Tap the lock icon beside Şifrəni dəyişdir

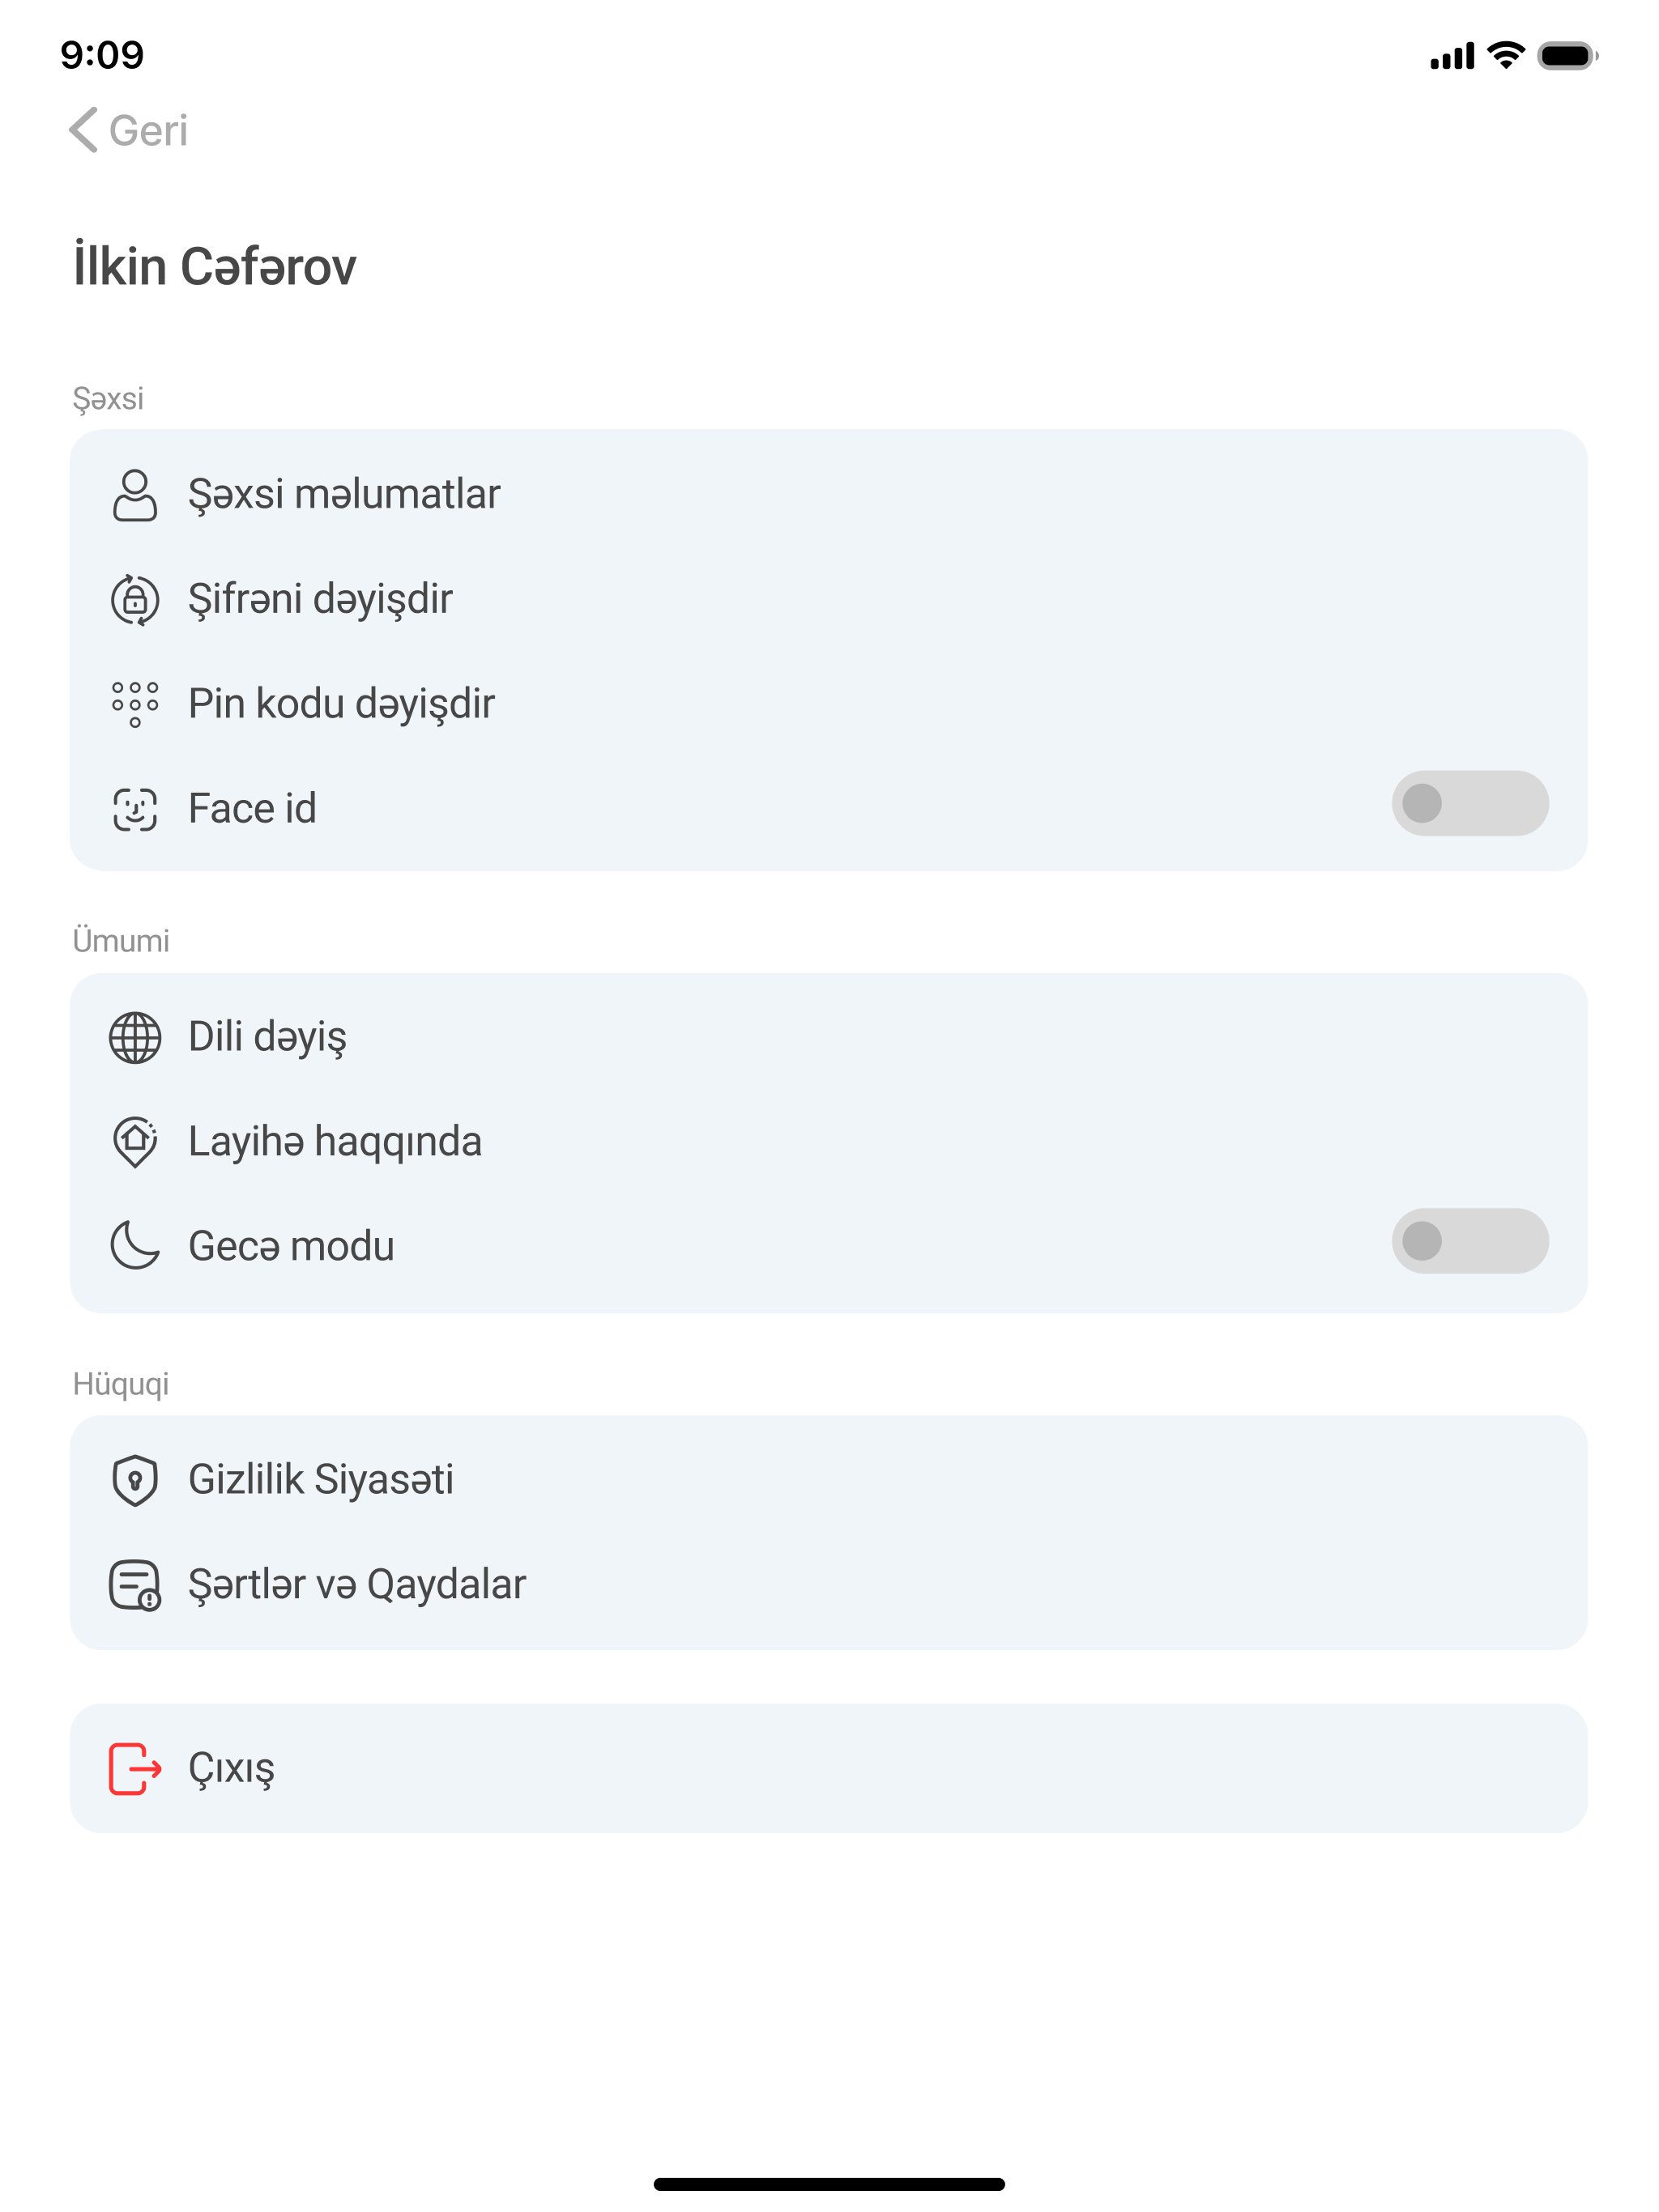click(135, 600)
